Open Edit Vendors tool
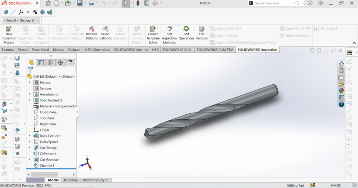 pos(202,33)
